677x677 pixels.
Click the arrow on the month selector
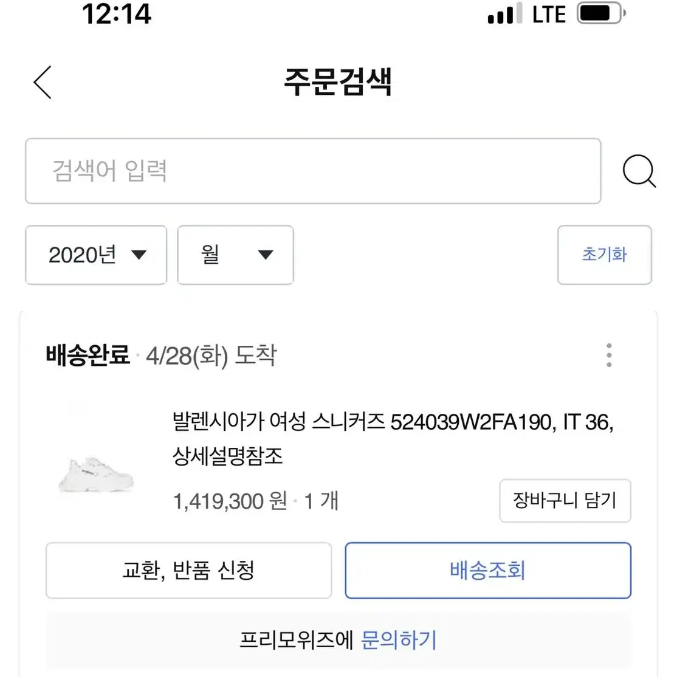coord(265,255)
